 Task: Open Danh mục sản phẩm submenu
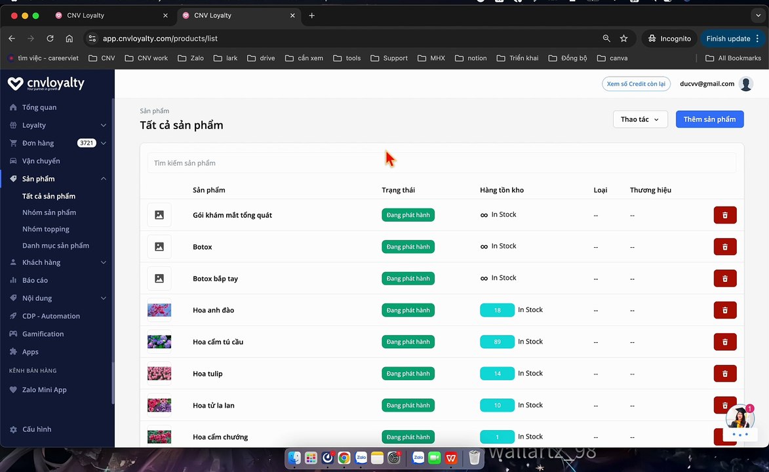[x=56, y=245]
